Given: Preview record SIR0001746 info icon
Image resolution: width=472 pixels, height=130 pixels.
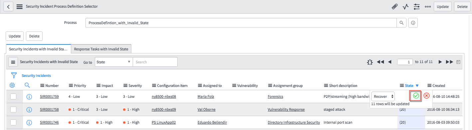Looking at the screenshot, I should pyautogui.click(x=29, y=123).
